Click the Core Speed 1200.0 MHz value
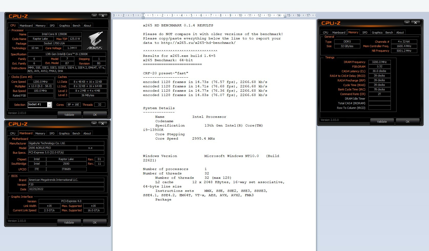This screenshot has height=251, width=429. (x=40, y=82)
